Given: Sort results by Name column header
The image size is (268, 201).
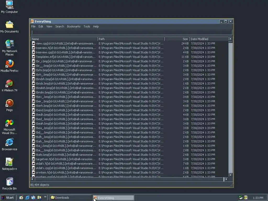Looking at the screenshot, I should [64, 39].
